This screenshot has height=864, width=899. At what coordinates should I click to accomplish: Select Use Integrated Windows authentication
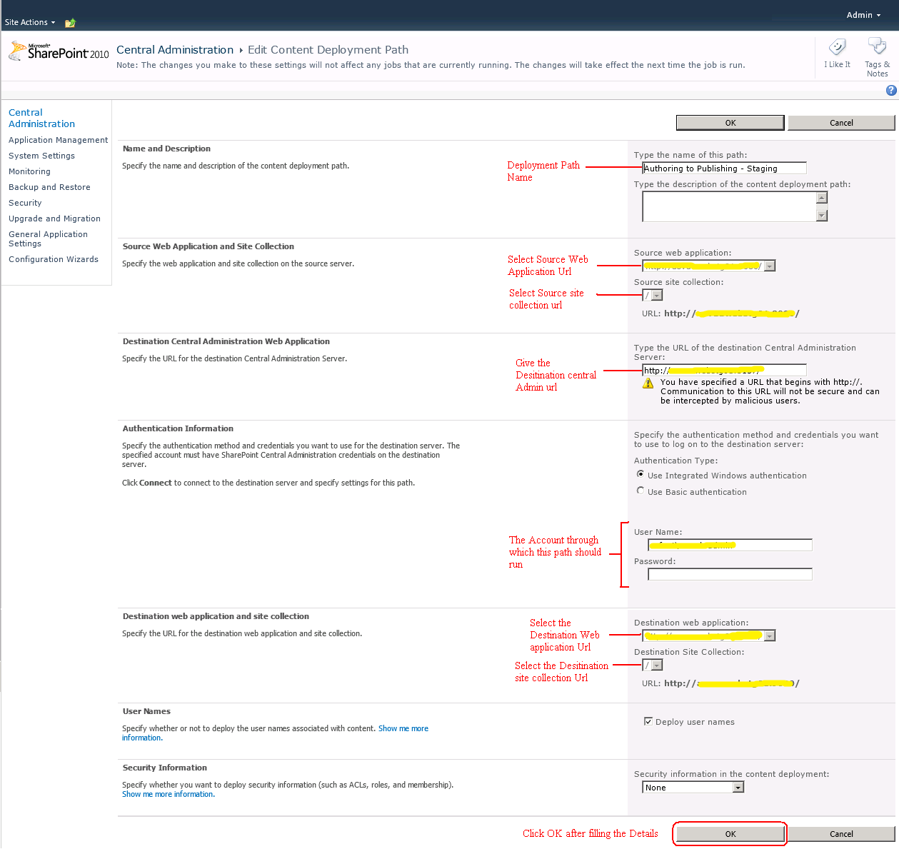tap(641, 473)
